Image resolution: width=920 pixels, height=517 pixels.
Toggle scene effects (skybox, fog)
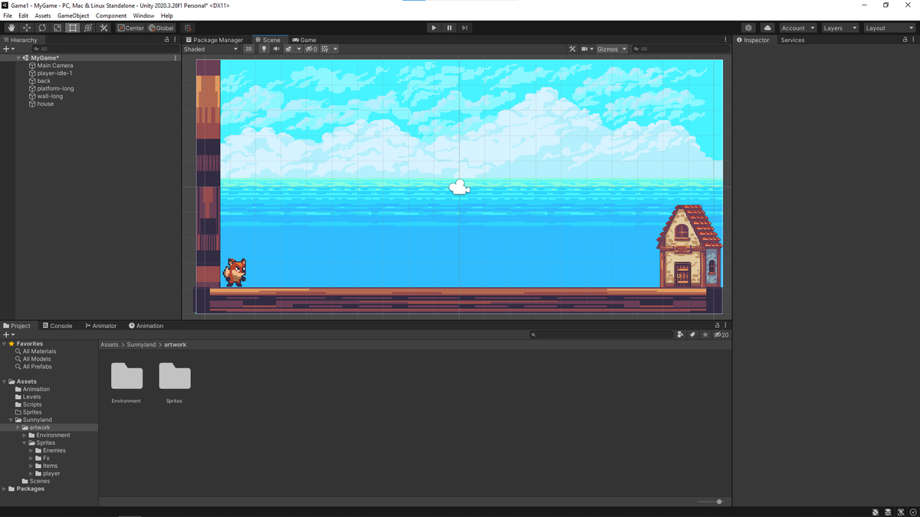288,49
